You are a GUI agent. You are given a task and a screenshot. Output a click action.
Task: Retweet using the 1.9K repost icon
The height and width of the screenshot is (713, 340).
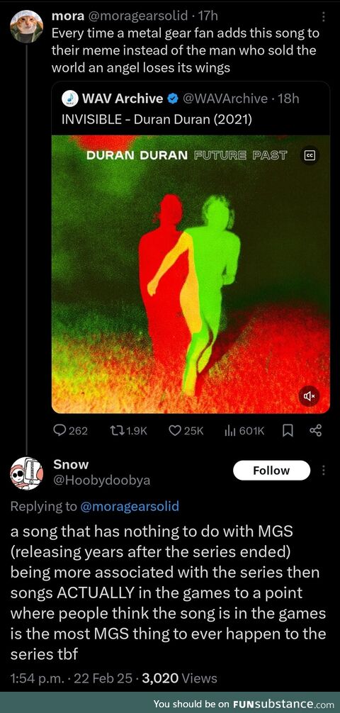click(116, 431)
